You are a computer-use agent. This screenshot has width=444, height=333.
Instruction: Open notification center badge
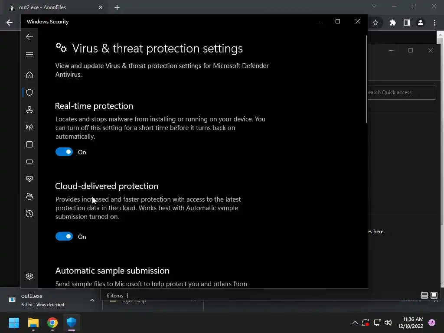pos(432,323)
